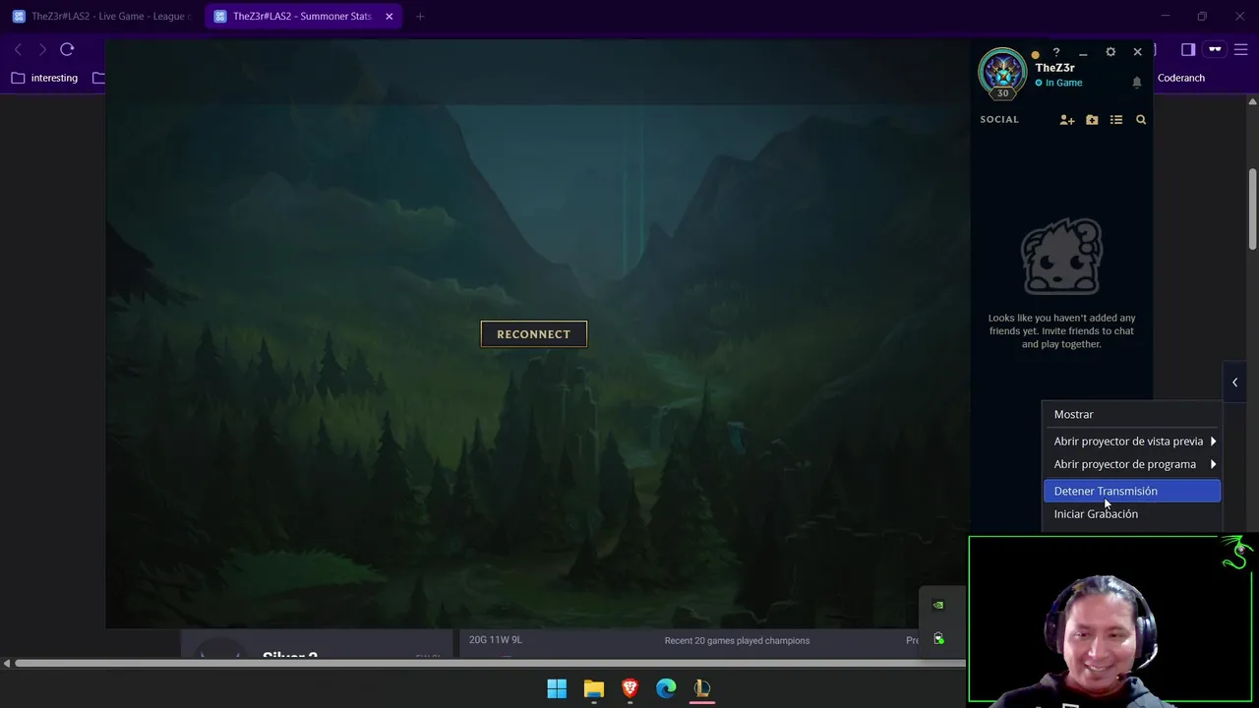Click the NVIDIA tray icon
Image resolution: width=1259 pixels, height=708 pixels.
938,606
